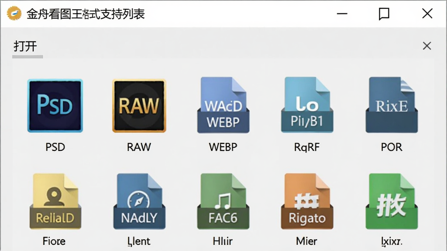Click the bright green file icon labeled lxixr
This screenshot has height=251, width=447.
click(x=392, y=201)
